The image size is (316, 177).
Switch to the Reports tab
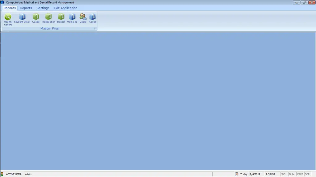(26, 8)
